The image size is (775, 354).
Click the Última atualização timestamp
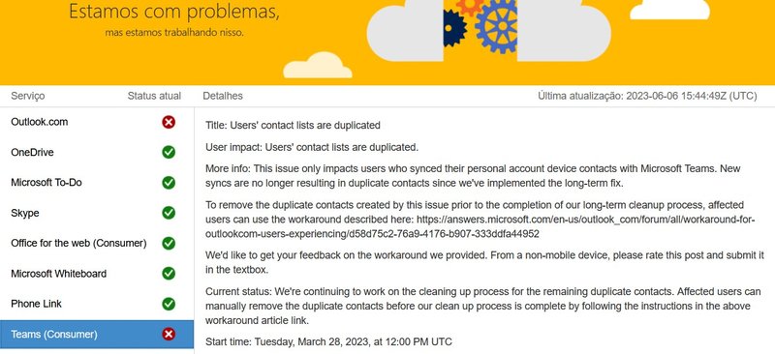coord(647,96)
